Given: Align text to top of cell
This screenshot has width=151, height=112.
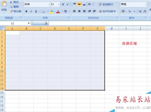Looking at the screenshot, I should pyautogui.click(x=75, y=4).
